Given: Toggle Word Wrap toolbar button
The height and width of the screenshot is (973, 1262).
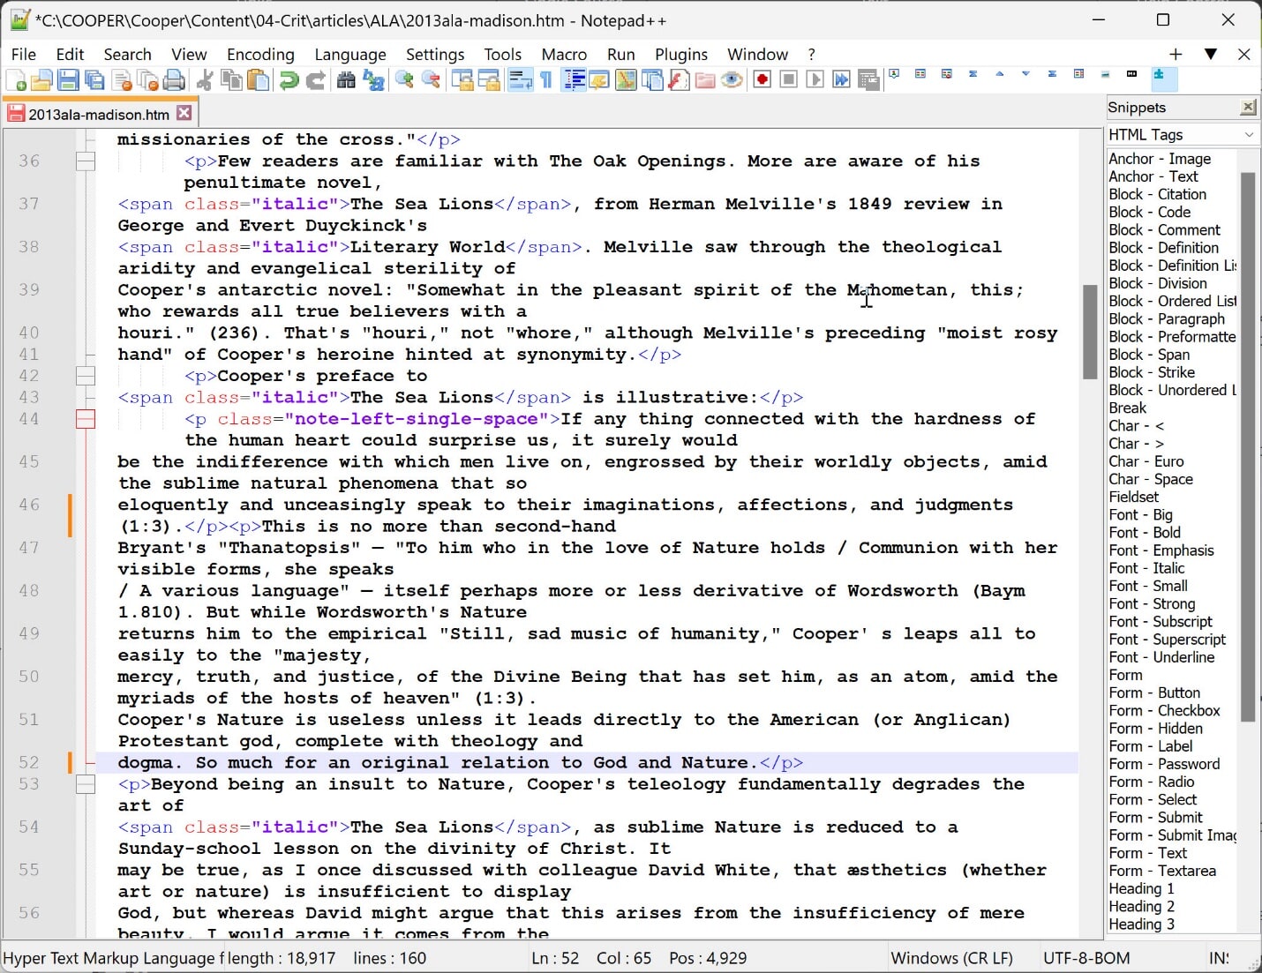Looking at the screenshot, I should 520,80.
